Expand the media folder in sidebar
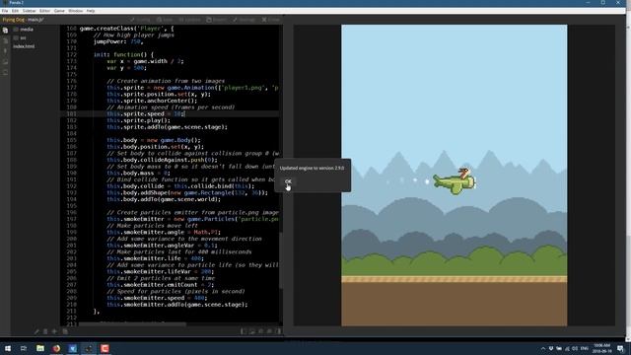The width and height of the screenshot is (631, 355). coord(24,30)
